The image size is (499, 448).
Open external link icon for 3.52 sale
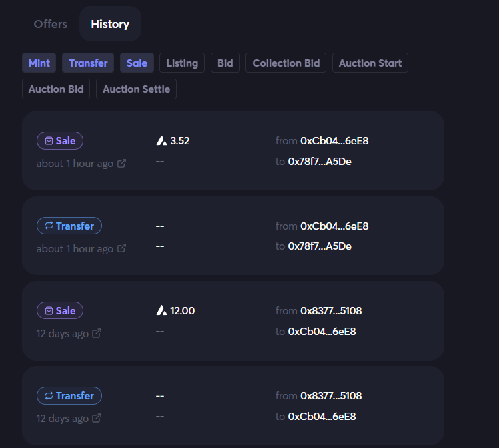[122, 163]
